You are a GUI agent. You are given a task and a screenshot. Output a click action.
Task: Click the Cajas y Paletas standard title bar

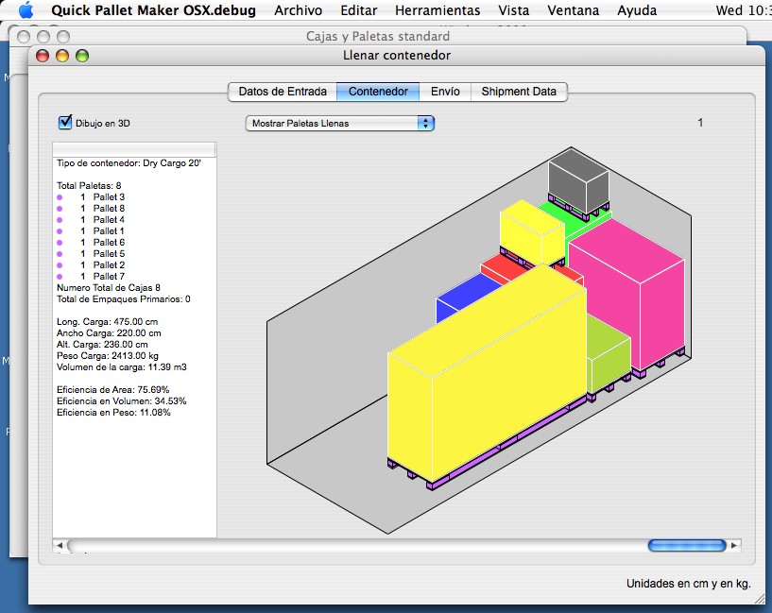378,36
